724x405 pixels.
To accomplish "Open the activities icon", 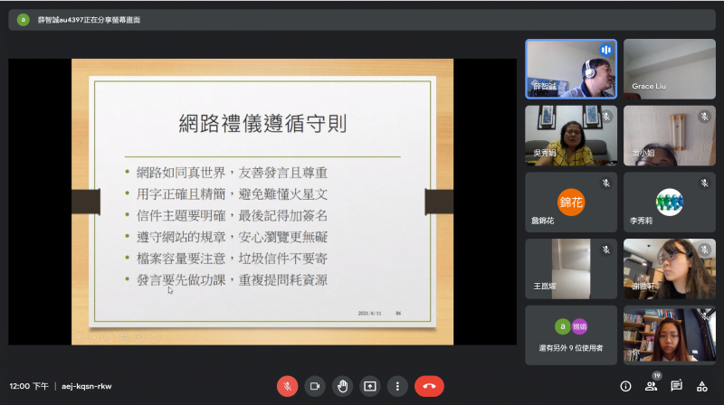I will pyautogui.click(x=702, y=386).
